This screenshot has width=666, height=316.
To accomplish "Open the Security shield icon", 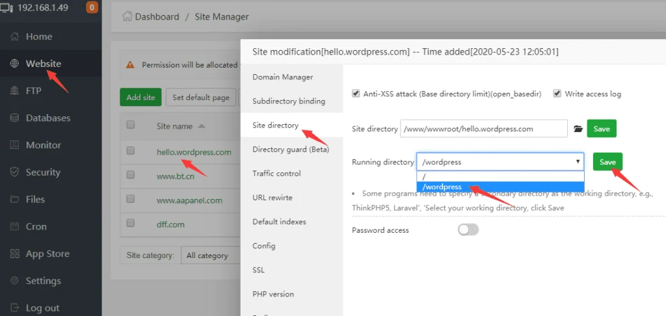I will tap(15, 172).
